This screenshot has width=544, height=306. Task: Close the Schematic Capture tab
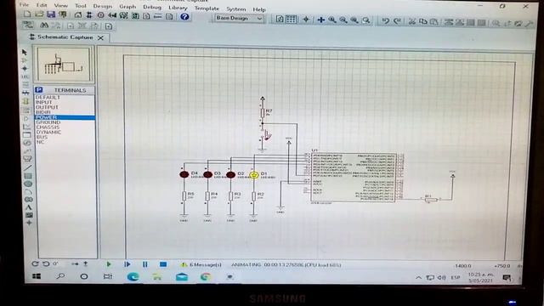(100, 37)
